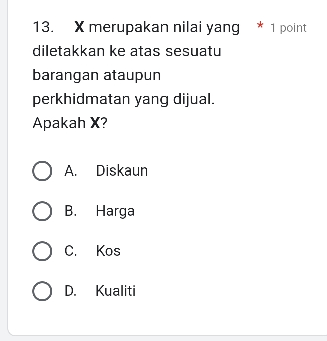Click the Apakah X? question line
Viewport: 327px width, 341px height.
(x=70, y=123)
